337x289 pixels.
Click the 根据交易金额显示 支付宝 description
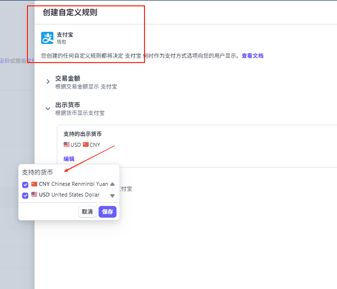[86, 87]
